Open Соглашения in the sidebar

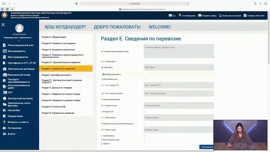14,128
